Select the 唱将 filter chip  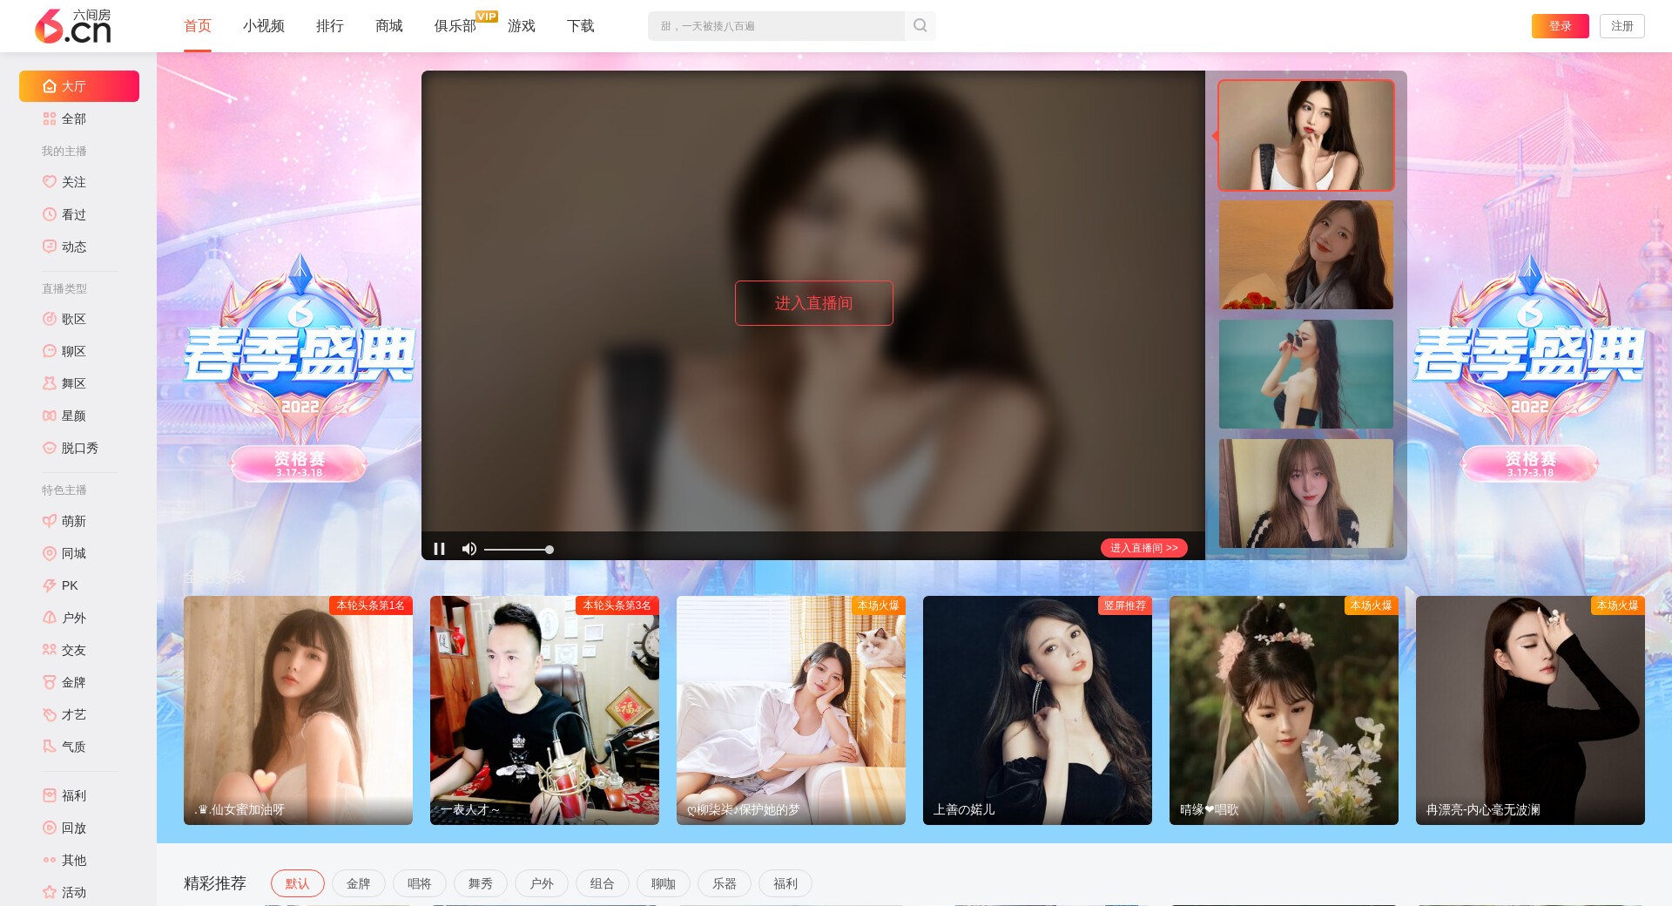pos(419,883)
